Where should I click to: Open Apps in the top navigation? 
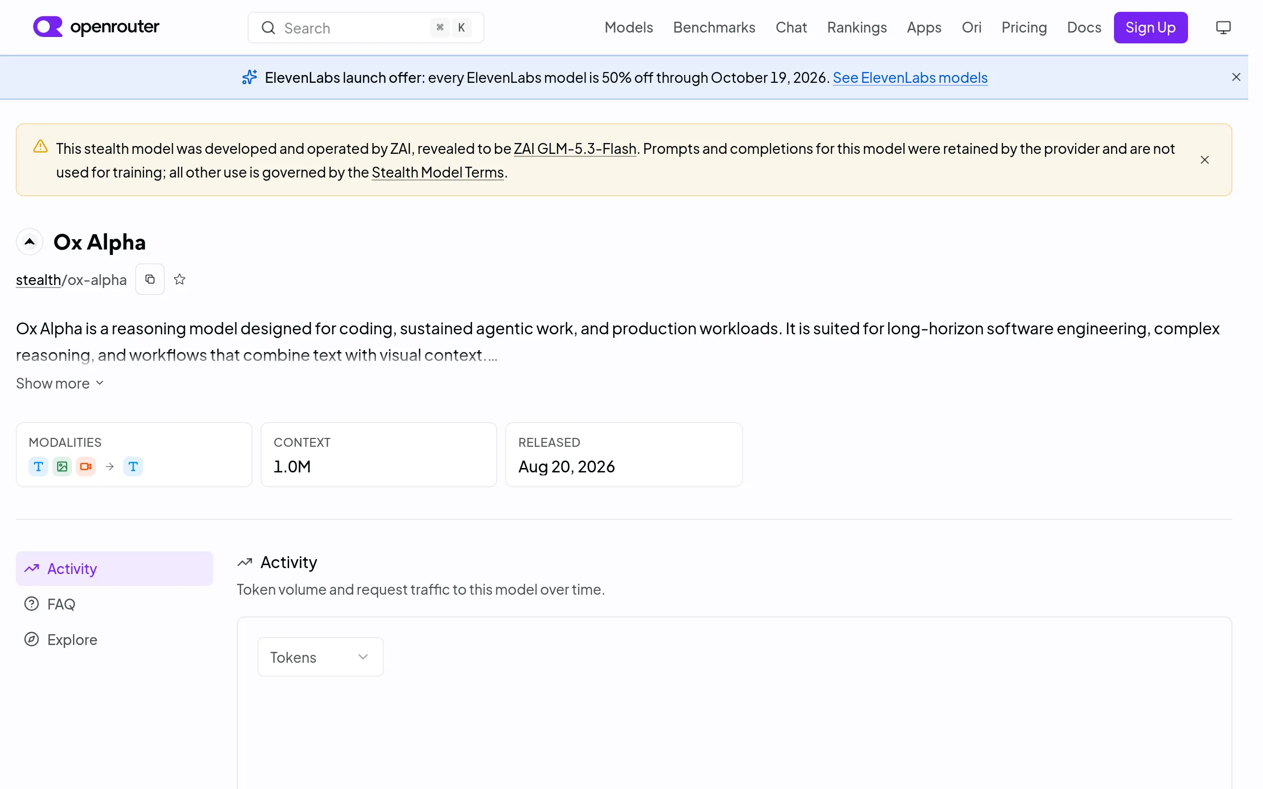tap(924, 28)
